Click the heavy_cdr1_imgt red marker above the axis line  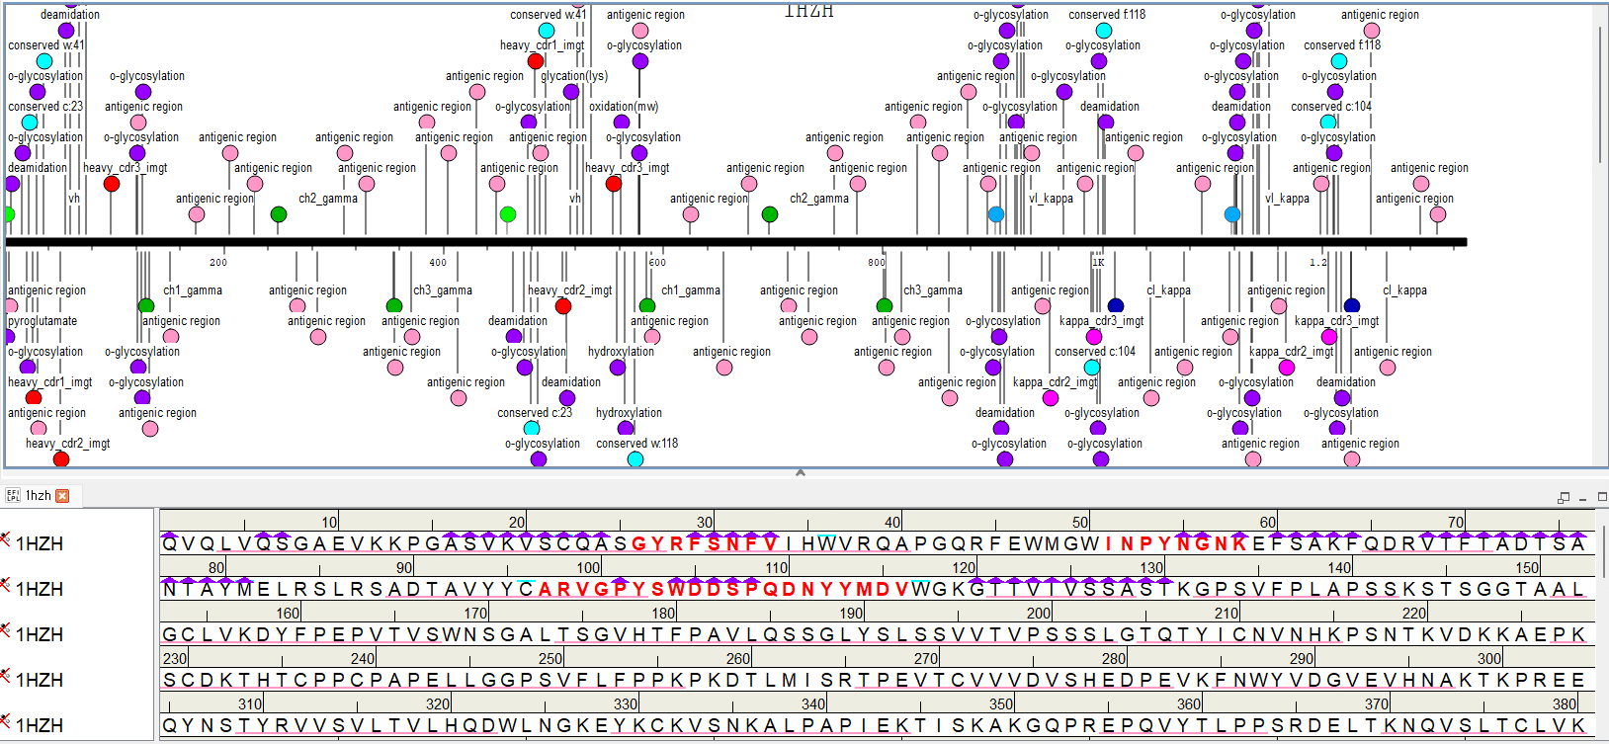pos(536,61)
